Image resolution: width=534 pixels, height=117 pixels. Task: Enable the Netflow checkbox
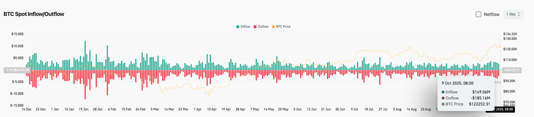click(478, 14)
